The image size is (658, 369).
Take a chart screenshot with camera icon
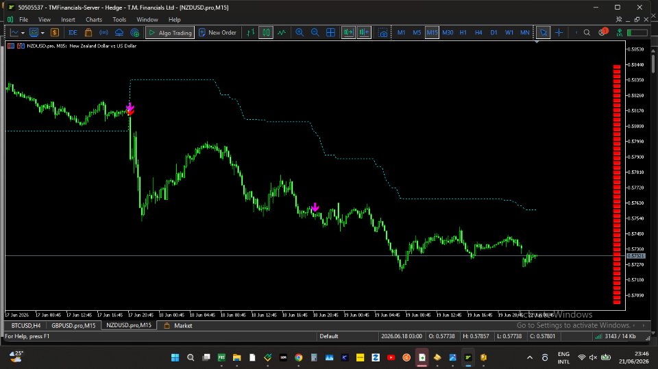(382, 33)
